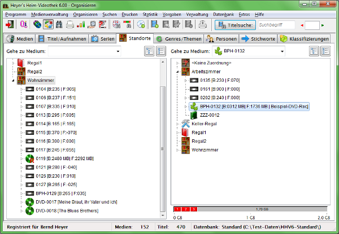Screen dimensions: 339x234
Task: Click the printer icon in the toolbar
Action: pos(69,25)
